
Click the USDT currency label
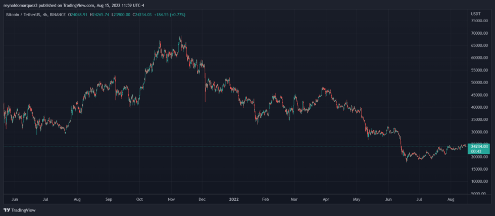pyautogui.click(x=475, y=14)
